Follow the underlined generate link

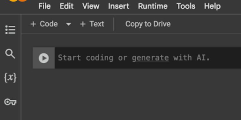tap(150, 58)
